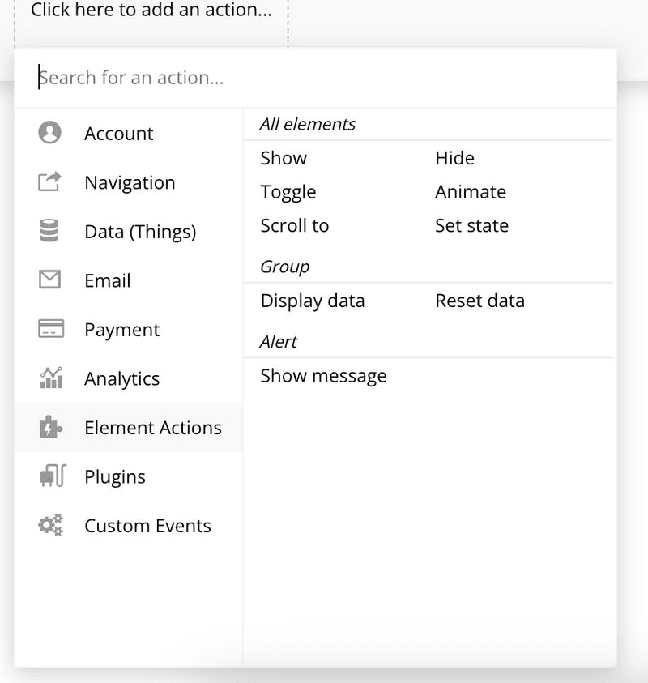Pick the Animate action

click(471, 192)
